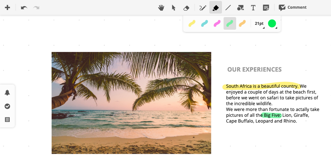The width and height of the screenshot is (331, 160).
Task: Open the green color picker circle
Action: (272, 24)
